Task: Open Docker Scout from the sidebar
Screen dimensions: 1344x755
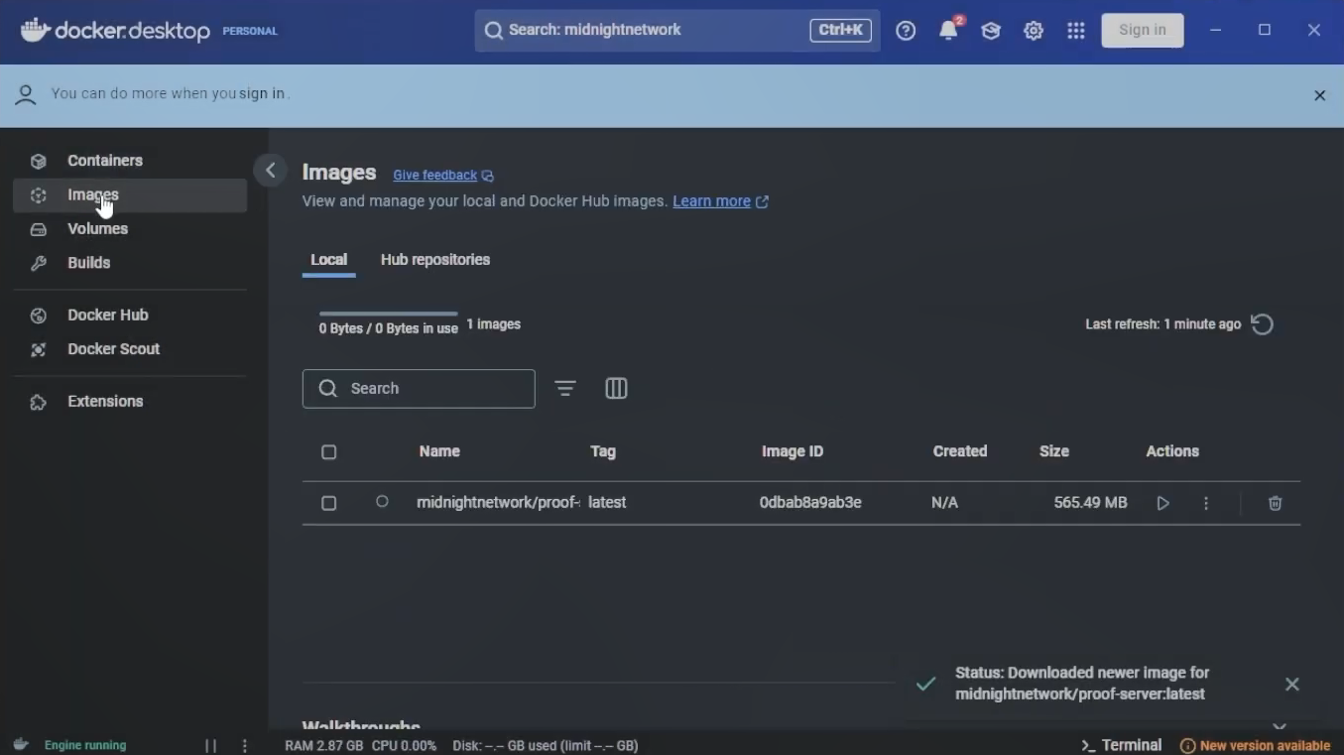Action: tap(113, 349)
